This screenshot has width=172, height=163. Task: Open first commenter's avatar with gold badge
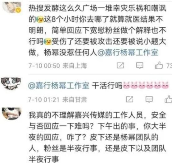click(x=11, y=7)
